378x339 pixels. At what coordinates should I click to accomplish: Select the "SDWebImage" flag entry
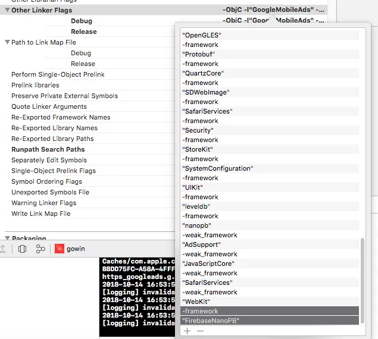point(270,92)
